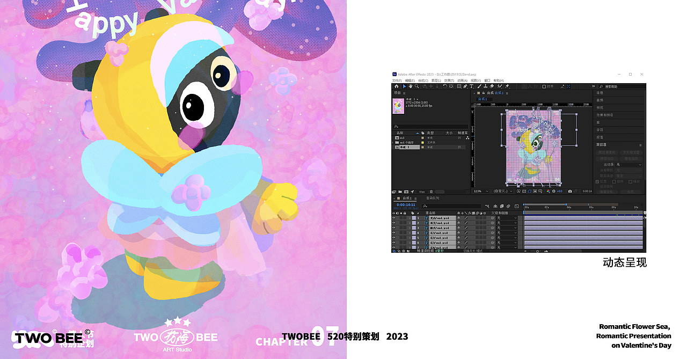Hide layer 3 using its eye icon
The height and width of the screenshot is (359, 687).
393,228
